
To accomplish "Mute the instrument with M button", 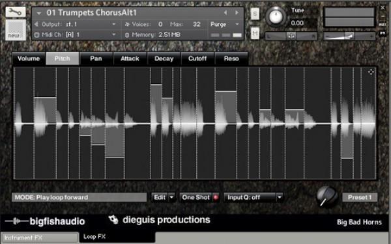I will (255, 33).
